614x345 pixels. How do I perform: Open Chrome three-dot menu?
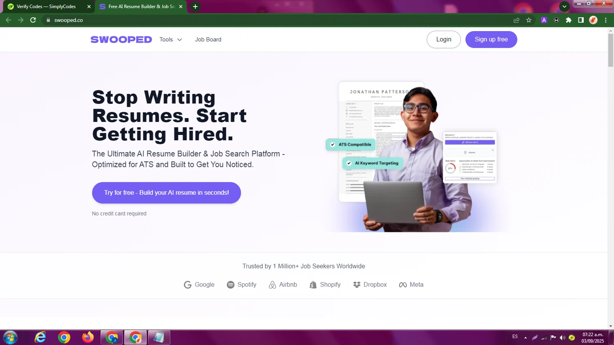606,20
